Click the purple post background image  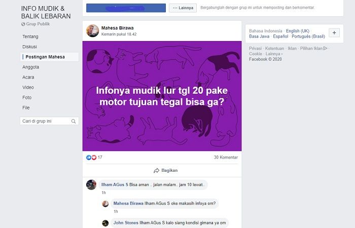point(162,96)
